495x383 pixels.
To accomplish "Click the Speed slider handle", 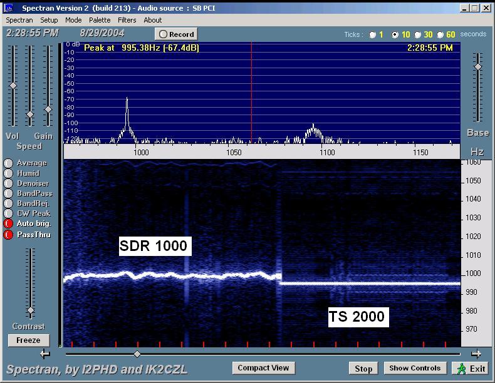I will 30,115.
